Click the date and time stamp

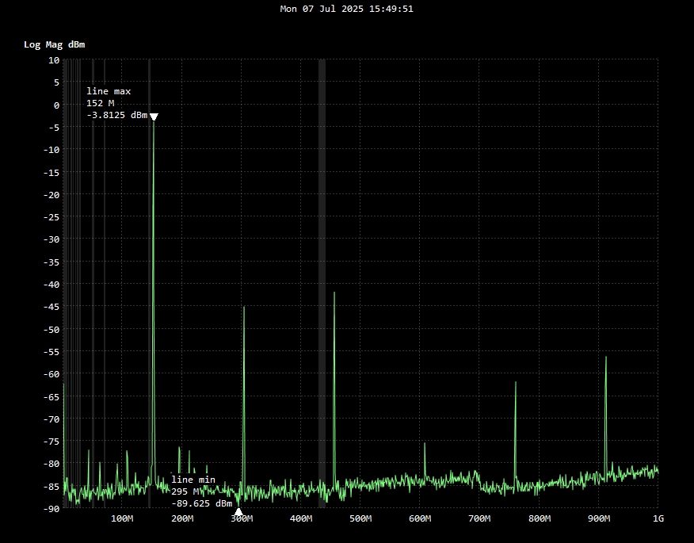(347, 9)
